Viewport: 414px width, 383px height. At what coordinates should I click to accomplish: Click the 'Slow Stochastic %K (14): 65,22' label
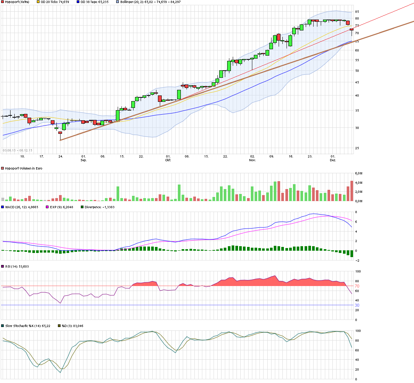28,326
